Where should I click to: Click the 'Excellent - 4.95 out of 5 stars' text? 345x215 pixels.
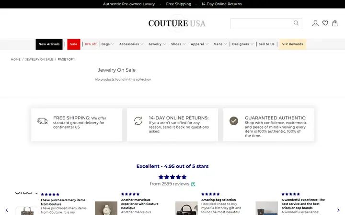[x=172, y=166]
